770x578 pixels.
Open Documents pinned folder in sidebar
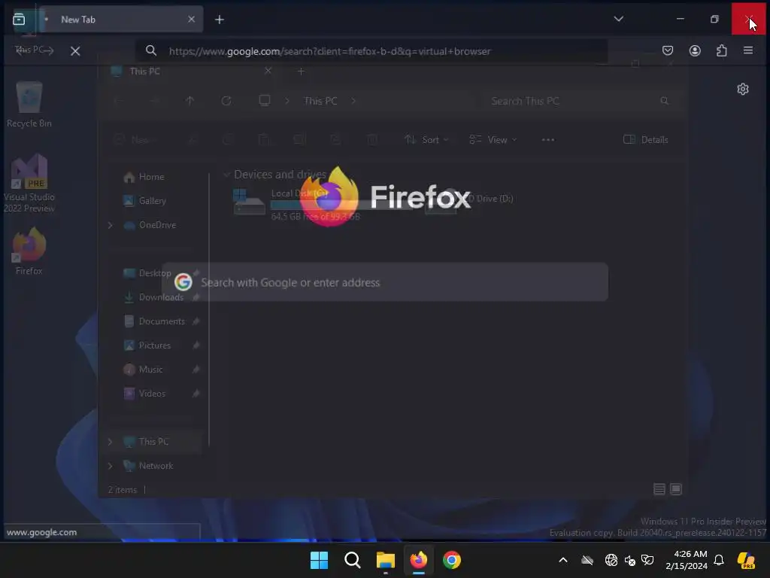(x=162, y=321)
